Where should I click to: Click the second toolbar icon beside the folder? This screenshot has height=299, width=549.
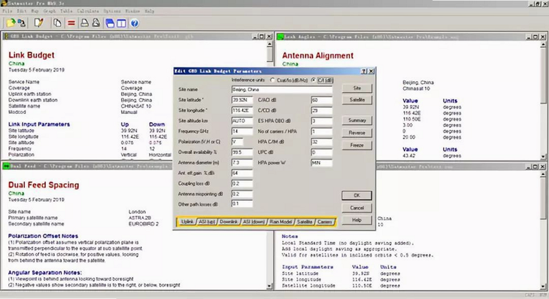click(22, 23)
